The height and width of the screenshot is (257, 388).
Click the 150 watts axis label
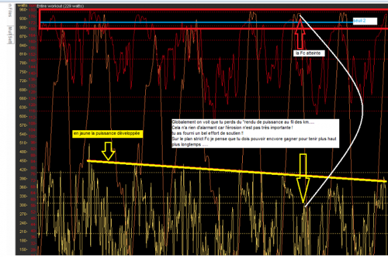pos(23,250)
